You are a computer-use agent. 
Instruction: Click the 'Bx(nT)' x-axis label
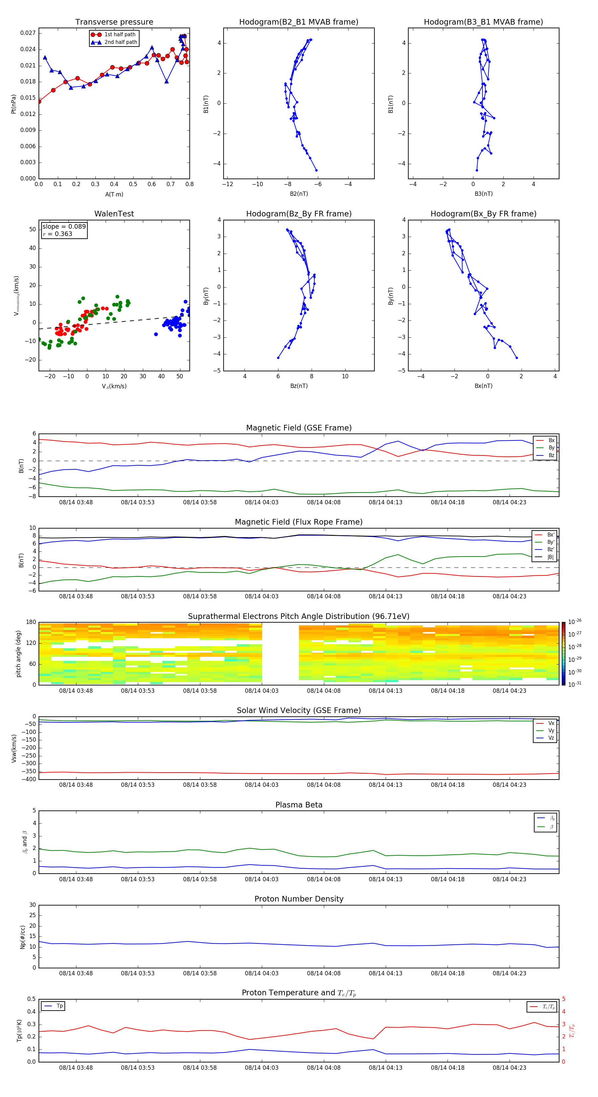[x=483, y=386]
